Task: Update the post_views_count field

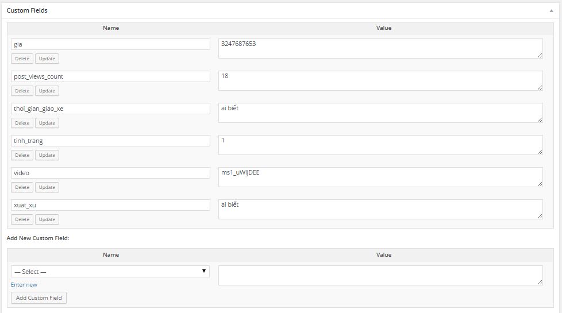Action: click(47, 91)
